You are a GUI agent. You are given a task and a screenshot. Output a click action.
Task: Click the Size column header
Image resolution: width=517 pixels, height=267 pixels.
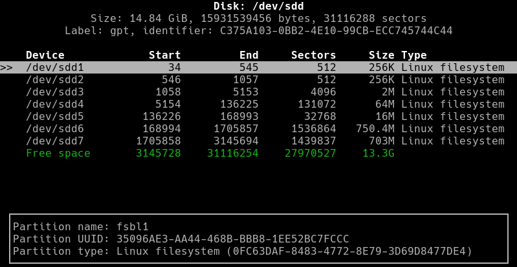382,55
